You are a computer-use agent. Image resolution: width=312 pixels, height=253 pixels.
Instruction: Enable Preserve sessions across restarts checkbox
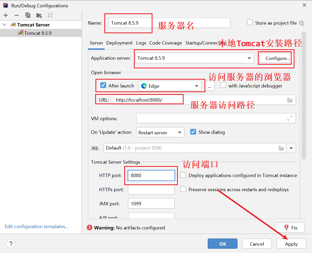click(183, 189)
